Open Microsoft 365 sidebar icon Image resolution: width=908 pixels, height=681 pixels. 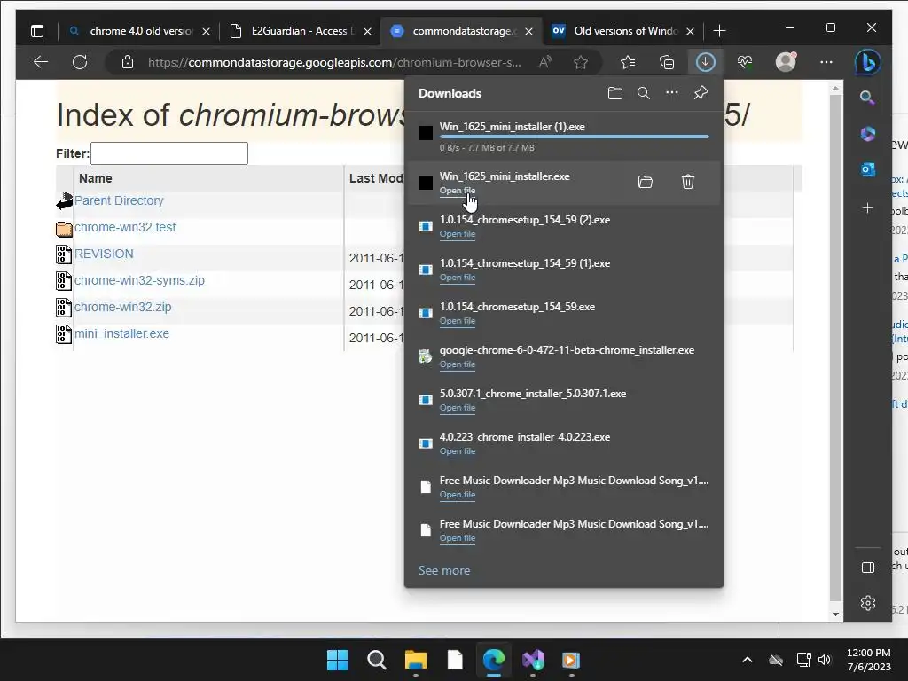coord(867,134)
